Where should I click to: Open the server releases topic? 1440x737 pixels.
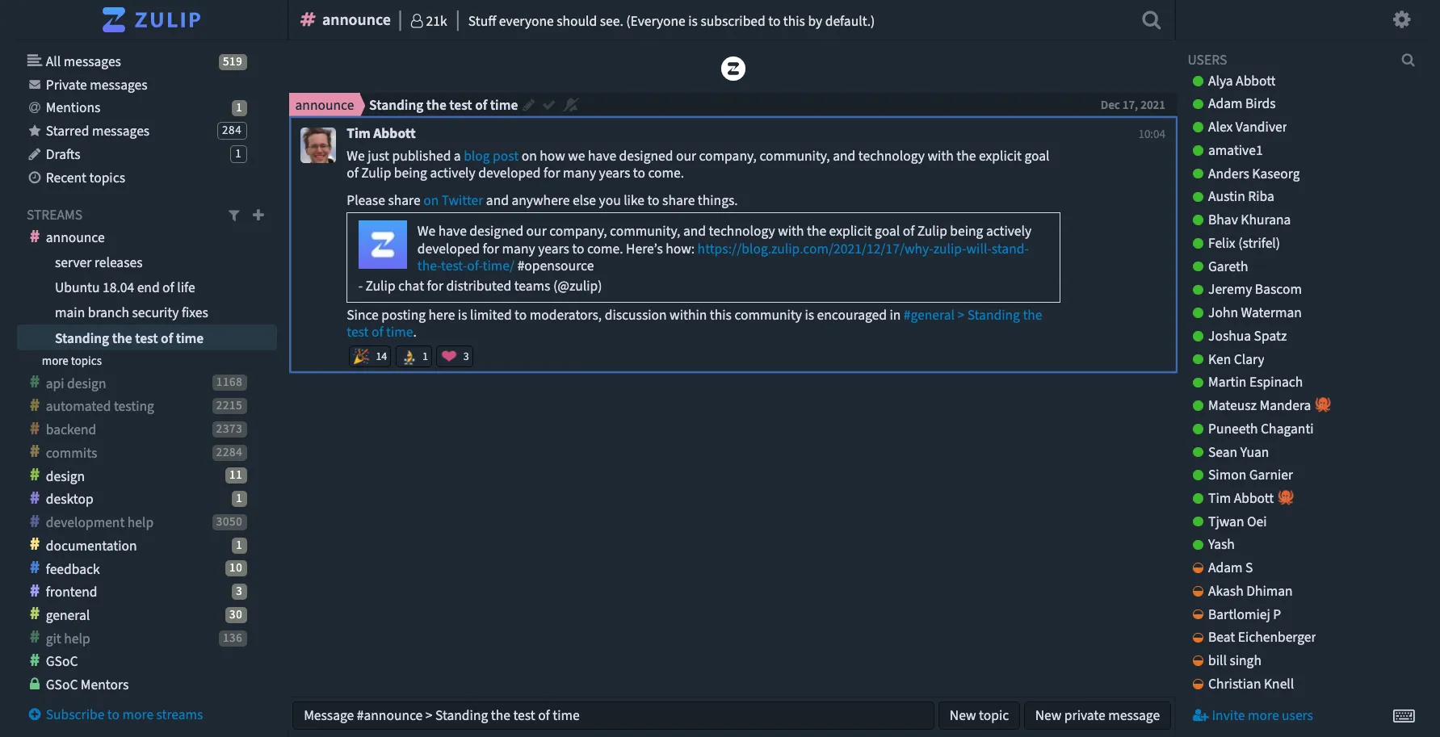[99, 262]
